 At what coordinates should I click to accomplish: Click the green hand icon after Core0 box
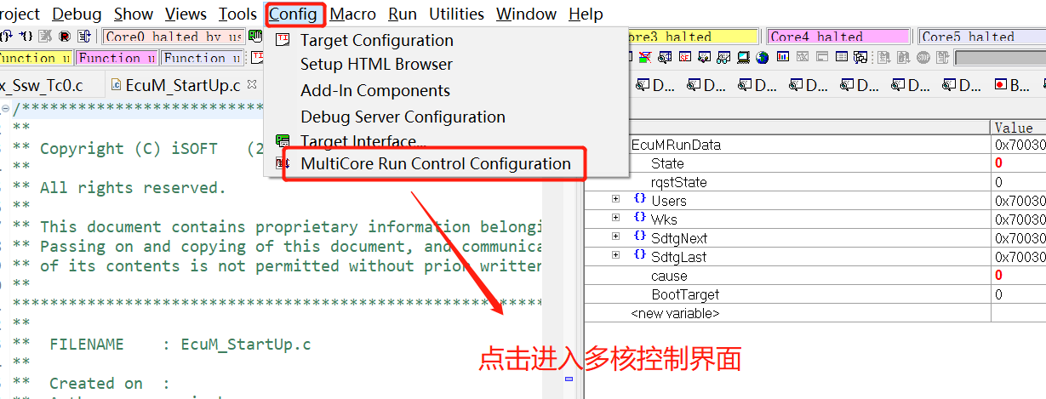254,36
